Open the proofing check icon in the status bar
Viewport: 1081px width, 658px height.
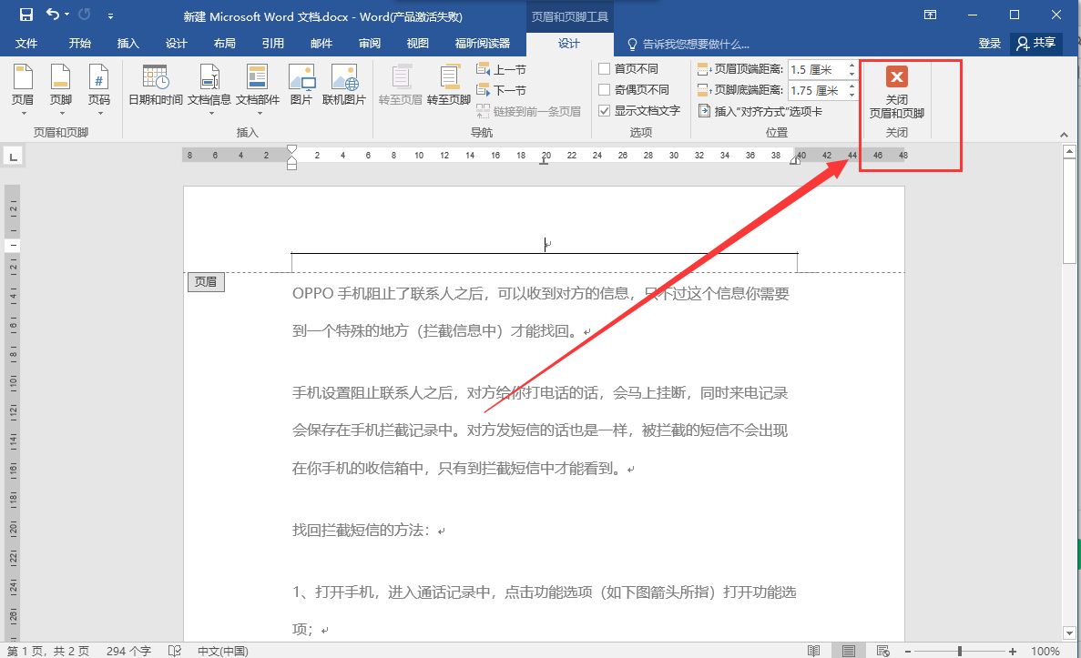tap(175, 651)
